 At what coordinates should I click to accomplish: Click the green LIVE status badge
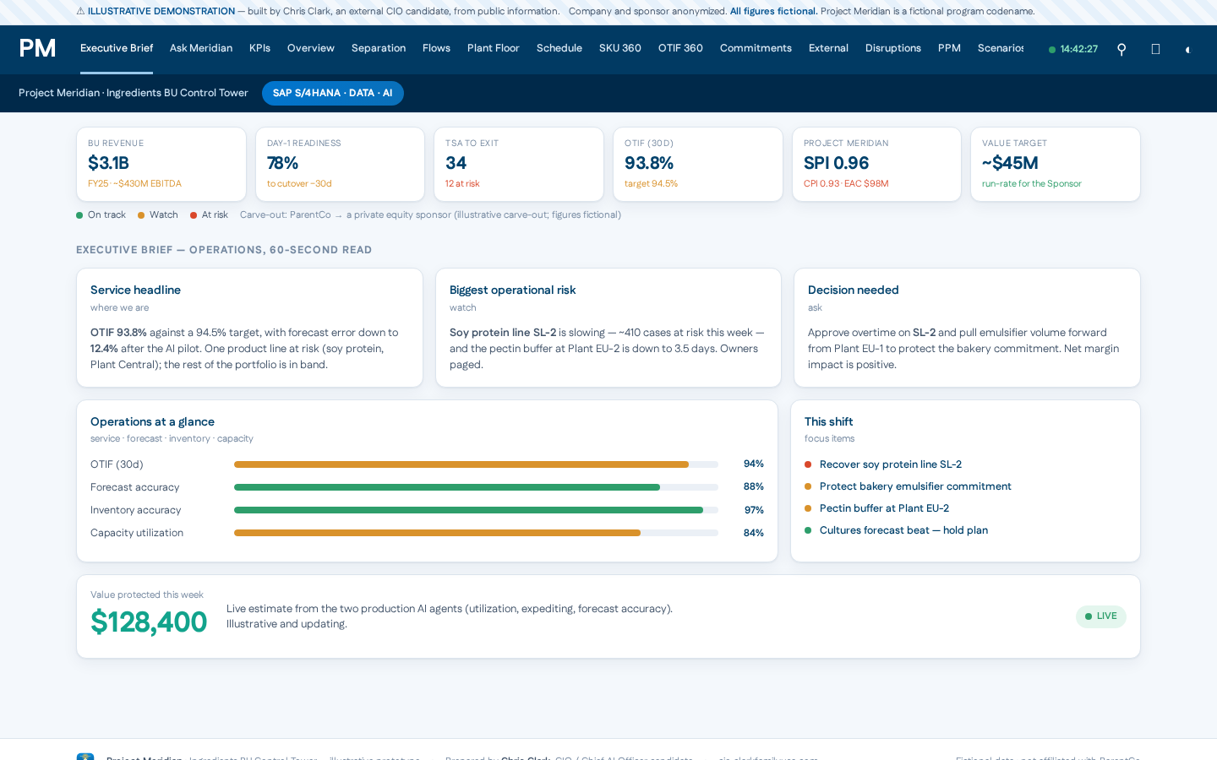coord(1100,616)
